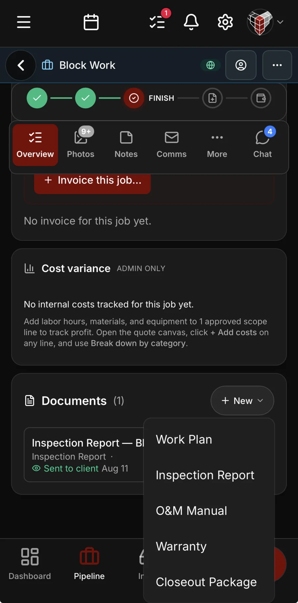
Task: Click the Block Work job title
Action: pos(87,65)
